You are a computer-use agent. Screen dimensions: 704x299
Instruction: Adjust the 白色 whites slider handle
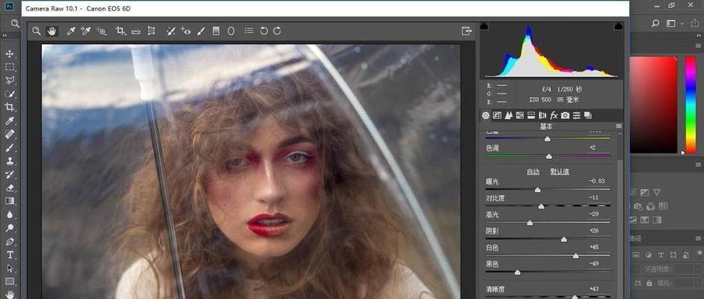[575, 256]
